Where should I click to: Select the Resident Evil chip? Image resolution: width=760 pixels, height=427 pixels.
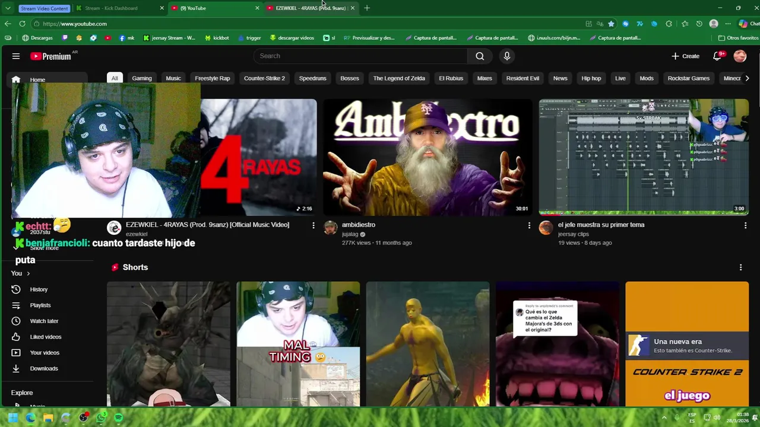(522, 78)
